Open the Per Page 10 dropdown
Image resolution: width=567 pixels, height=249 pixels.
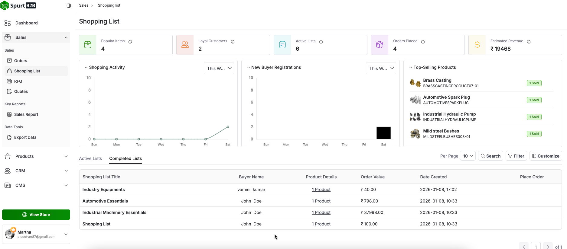[x=468, y=156]
